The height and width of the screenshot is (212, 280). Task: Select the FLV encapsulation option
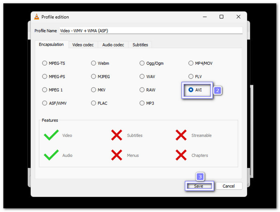tap(191, 76)
